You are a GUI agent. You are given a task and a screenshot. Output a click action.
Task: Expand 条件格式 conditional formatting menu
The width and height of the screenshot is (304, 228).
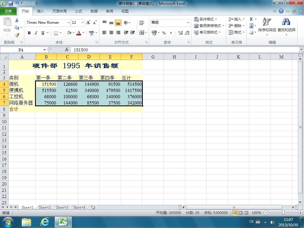pyautogui.click(x=205, y=19)
